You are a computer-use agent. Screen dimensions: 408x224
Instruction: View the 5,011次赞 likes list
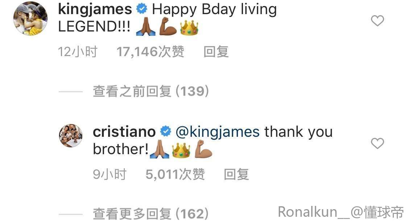175,174
